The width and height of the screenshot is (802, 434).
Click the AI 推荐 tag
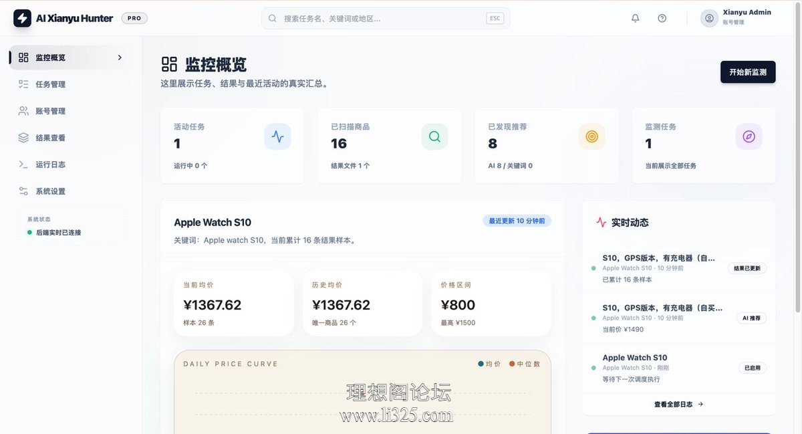click(751, 318)
